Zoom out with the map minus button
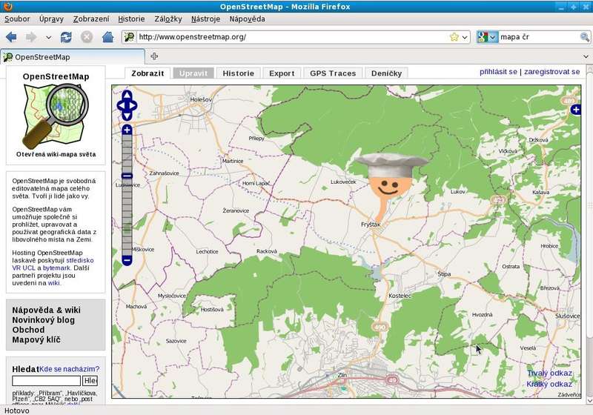593x415 pixels. (127, 260)
